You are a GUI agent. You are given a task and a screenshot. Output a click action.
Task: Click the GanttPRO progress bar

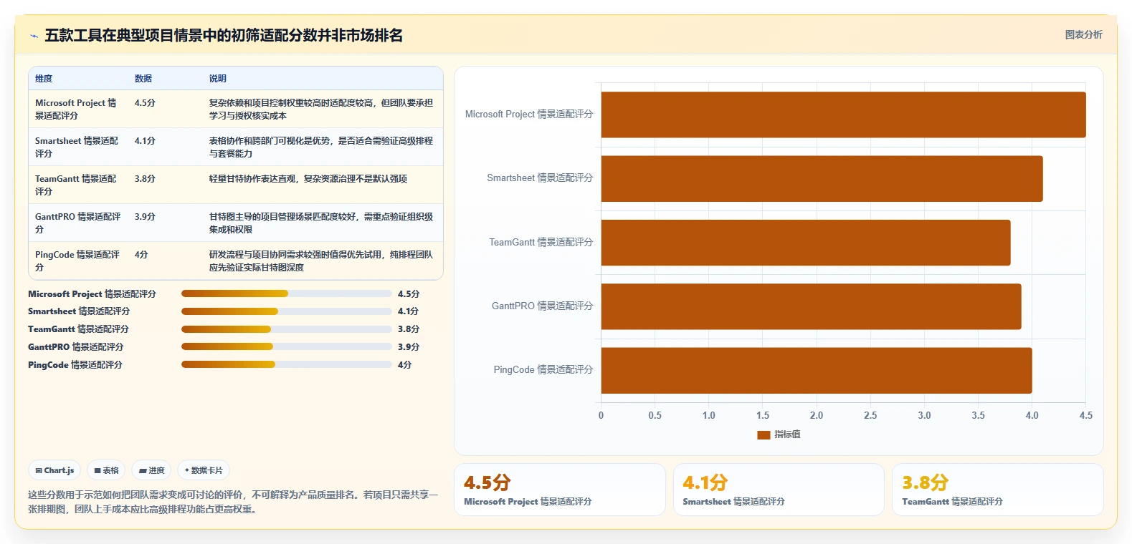pos(287,346)
